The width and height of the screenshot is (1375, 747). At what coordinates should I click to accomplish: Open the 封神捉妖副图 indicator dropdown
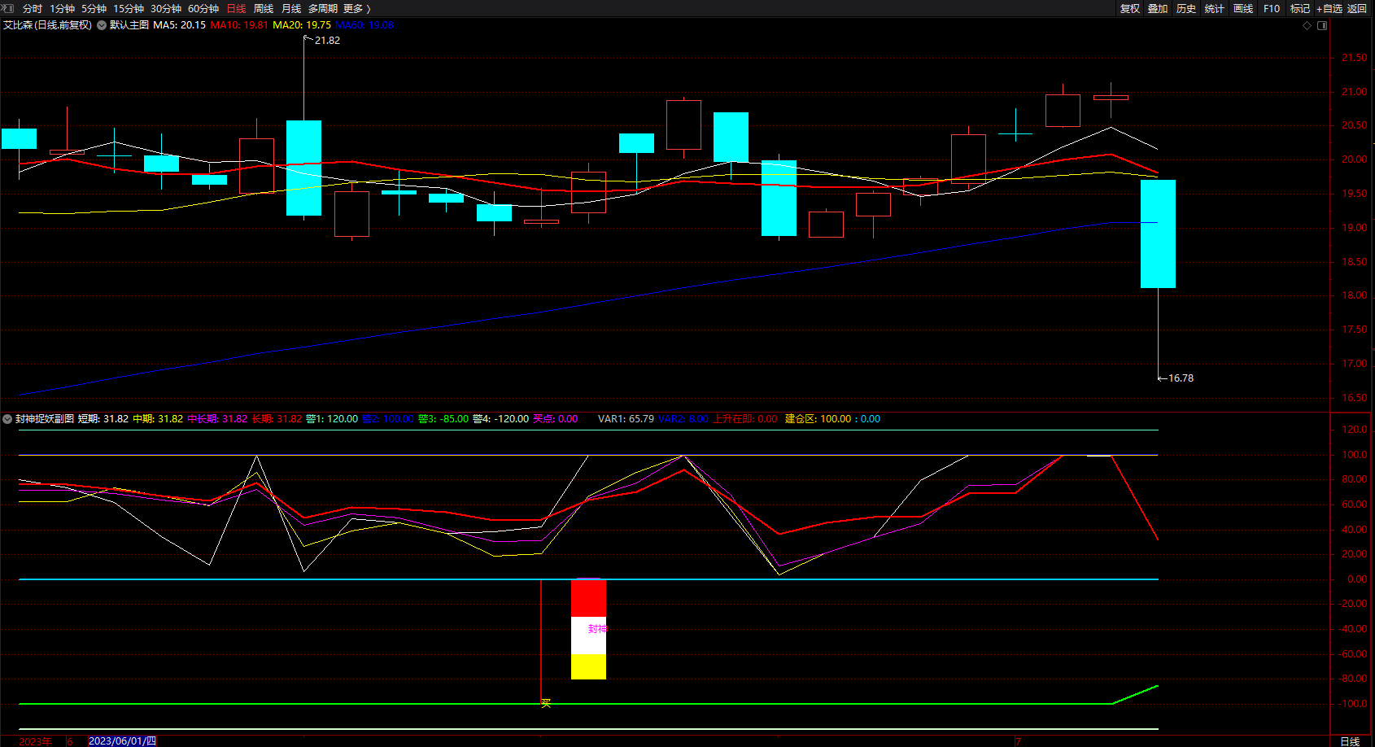(x=7, y=419)
